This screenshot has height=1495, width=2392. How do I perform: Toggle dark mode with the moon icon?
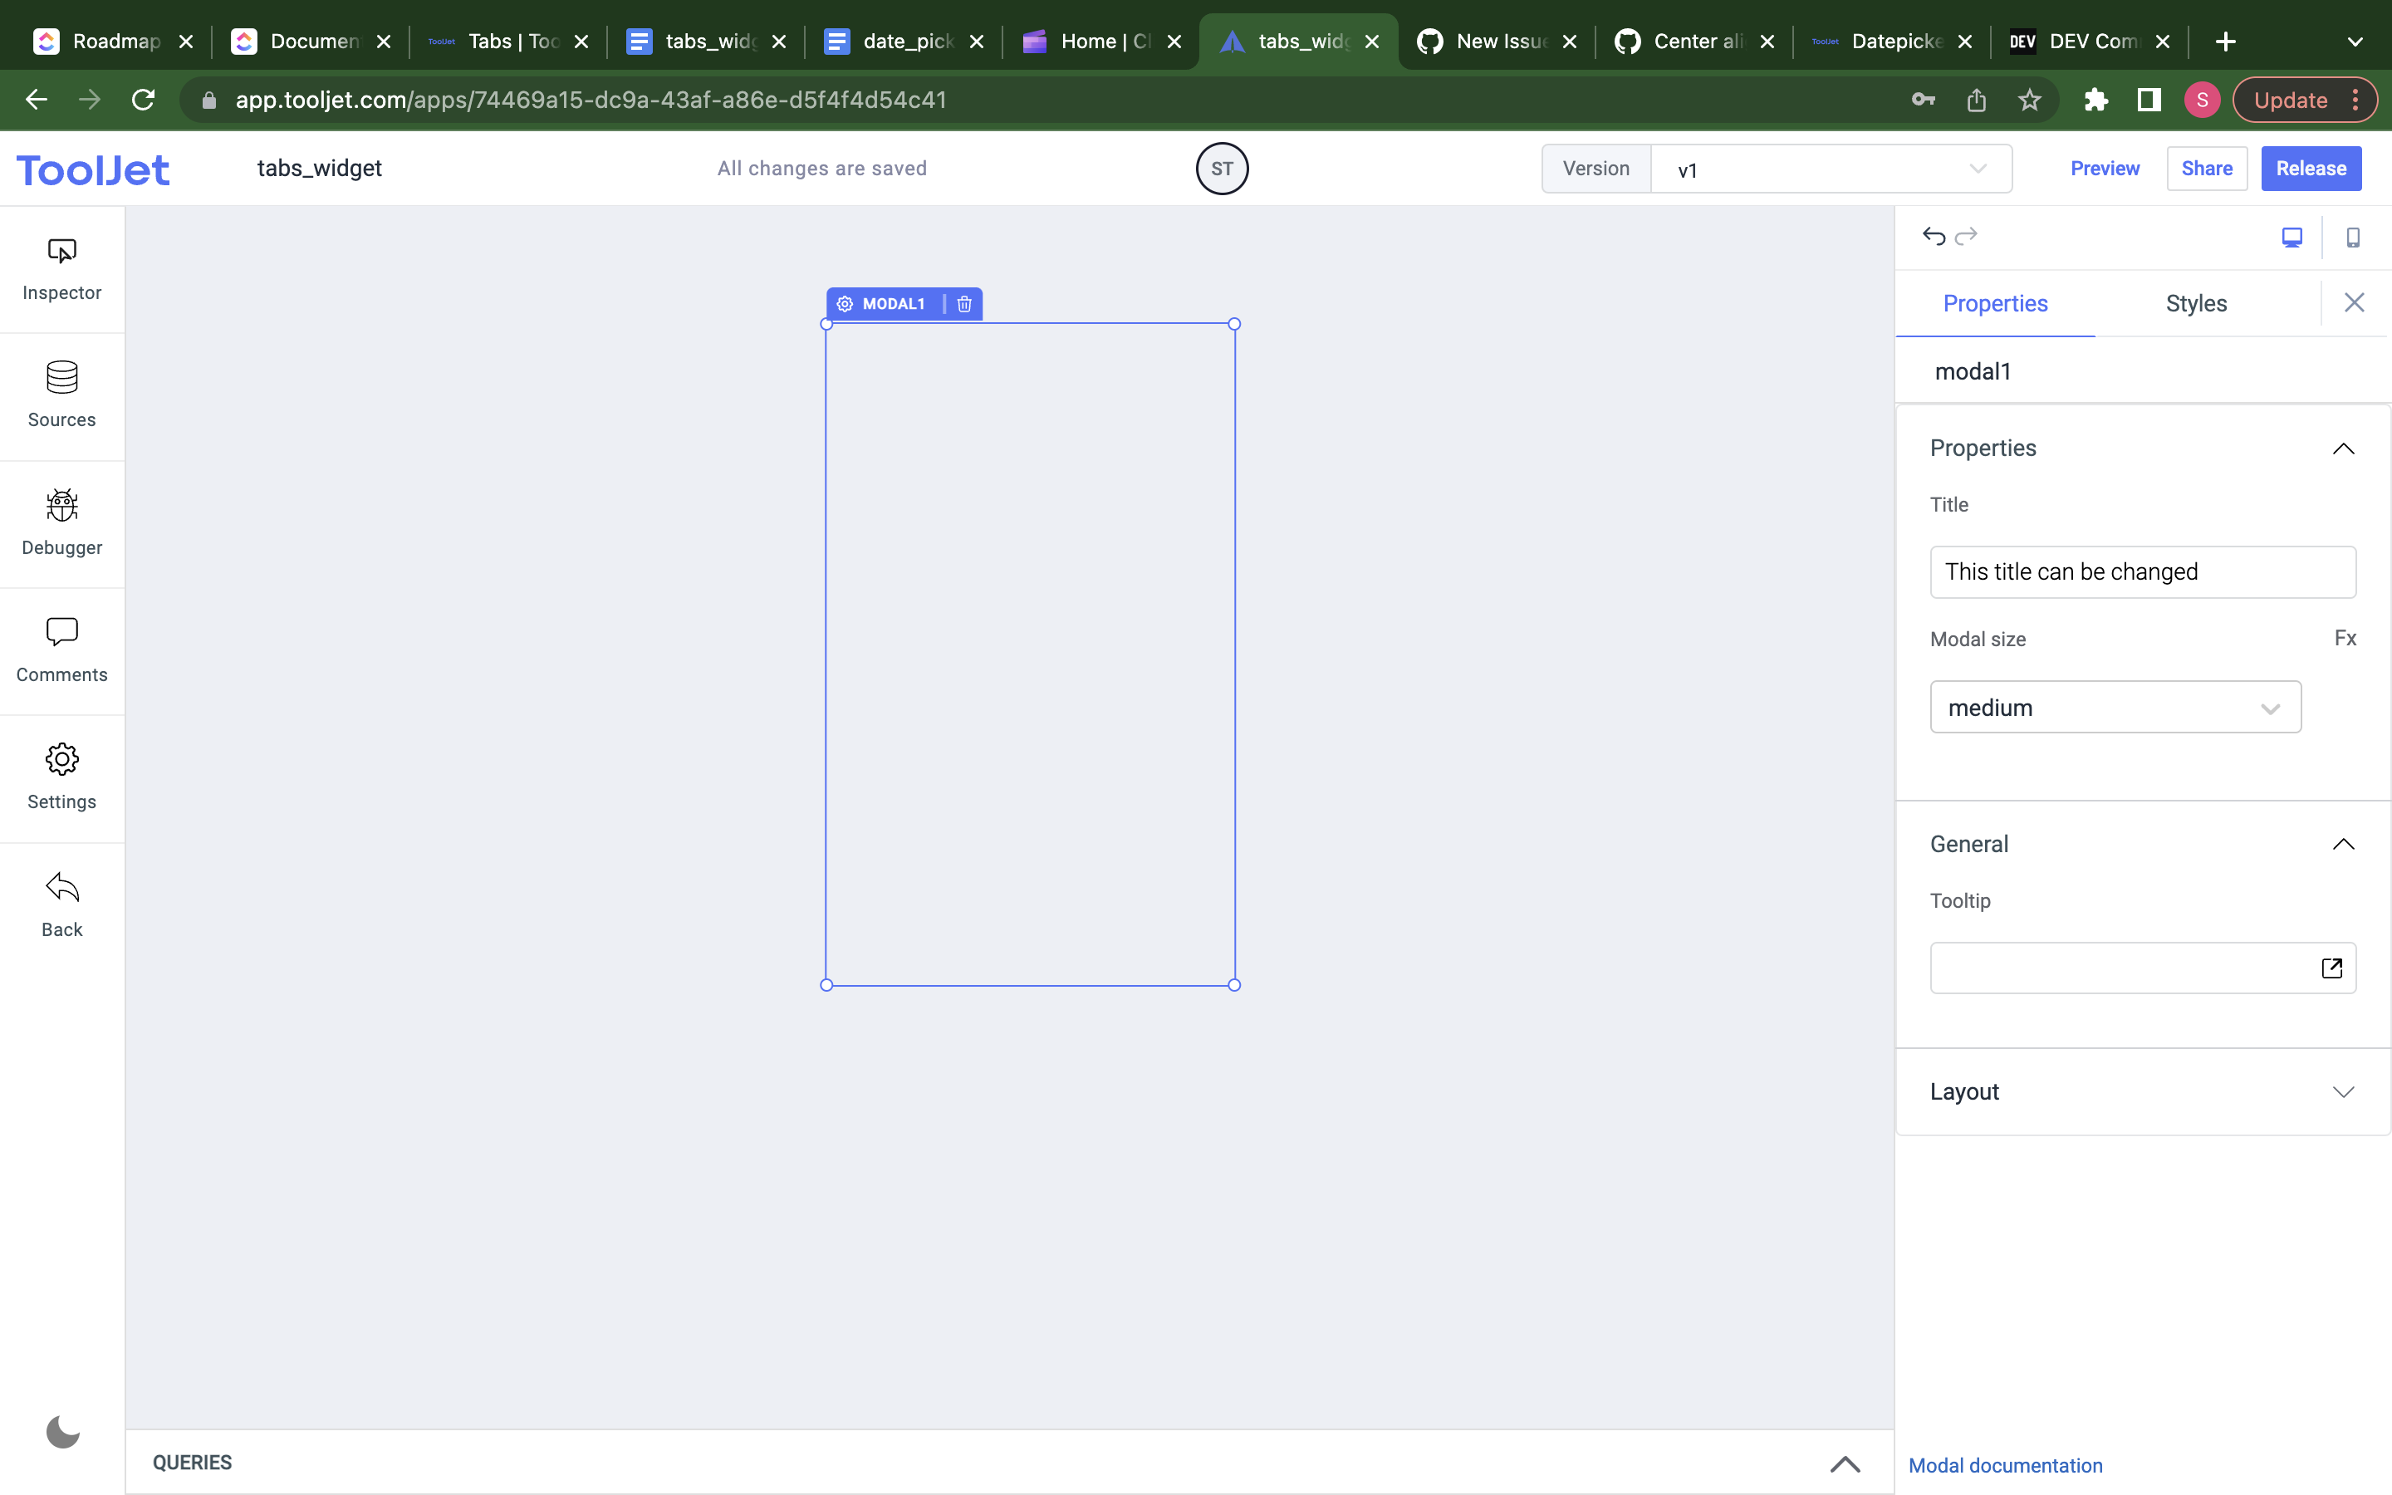[x=62, y=1431]
